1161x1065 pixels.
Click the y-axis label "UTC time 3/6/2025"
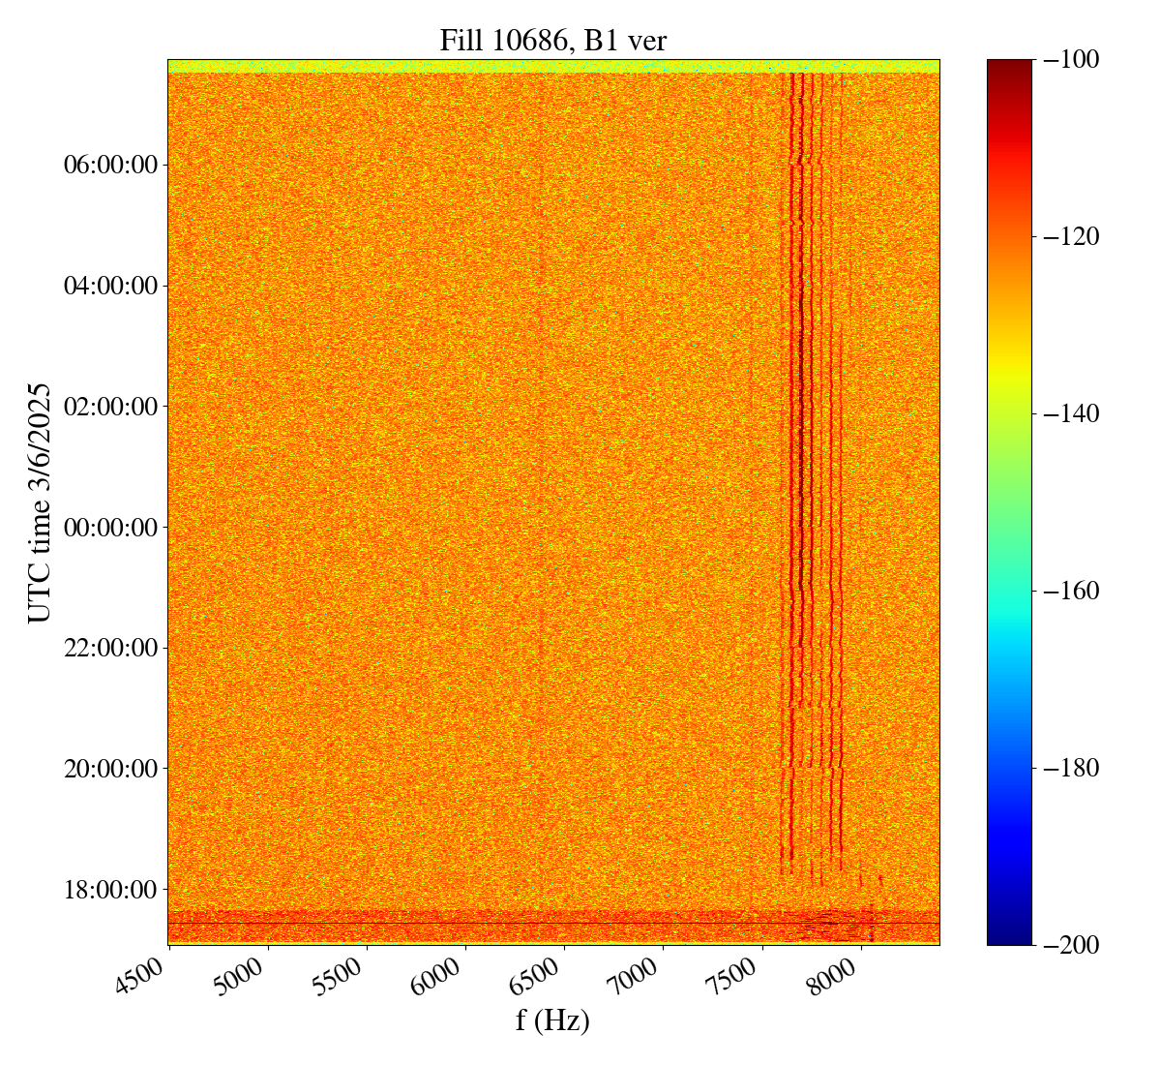click(39, 502)
